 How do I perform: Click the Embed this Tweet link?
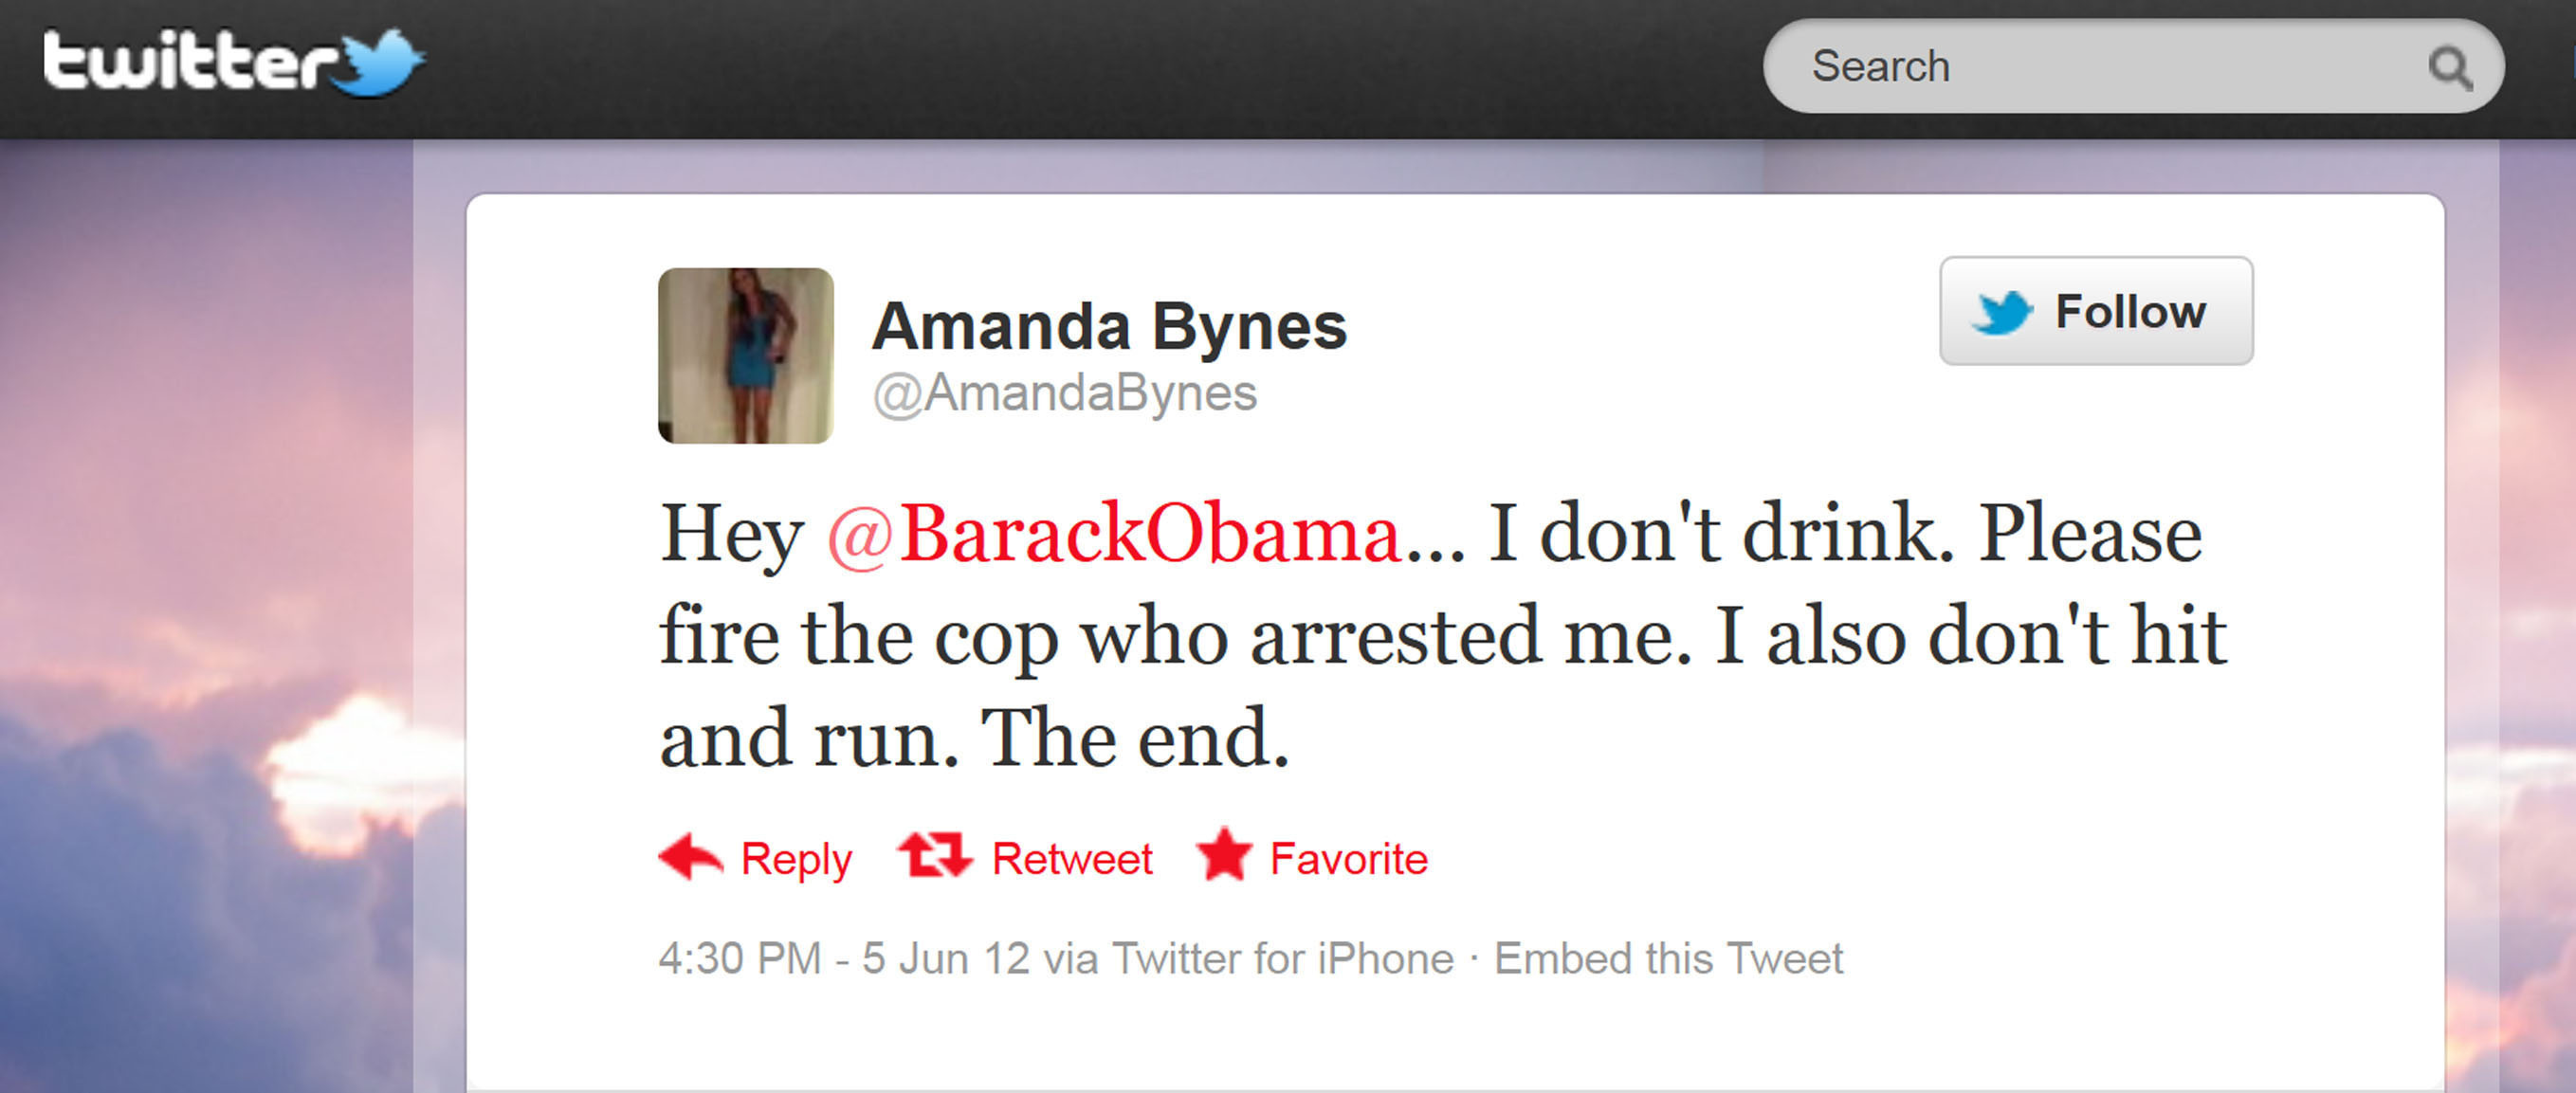point(1668,958)
